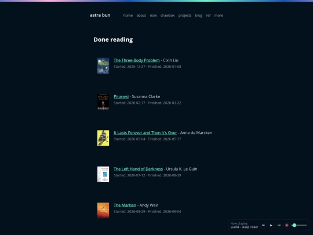The image size is (313, 235).
Task: Open The Martian book link
Action: pyautogui.click(x=125, y=205)
